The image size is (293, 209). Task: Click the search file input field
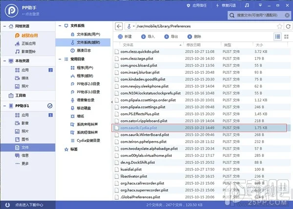[257, 15]
